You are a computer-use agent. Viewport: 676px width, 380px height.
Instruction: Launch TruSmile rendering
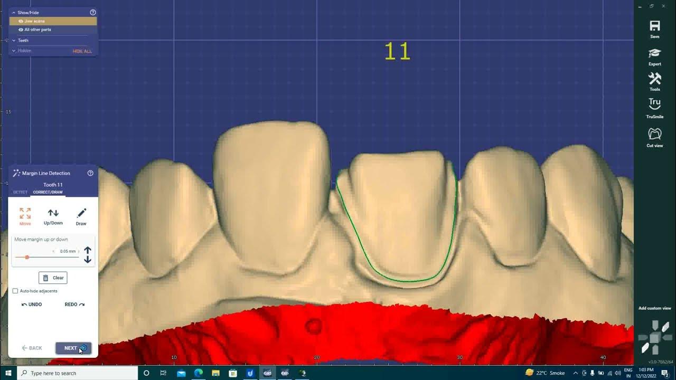(655, 108)
